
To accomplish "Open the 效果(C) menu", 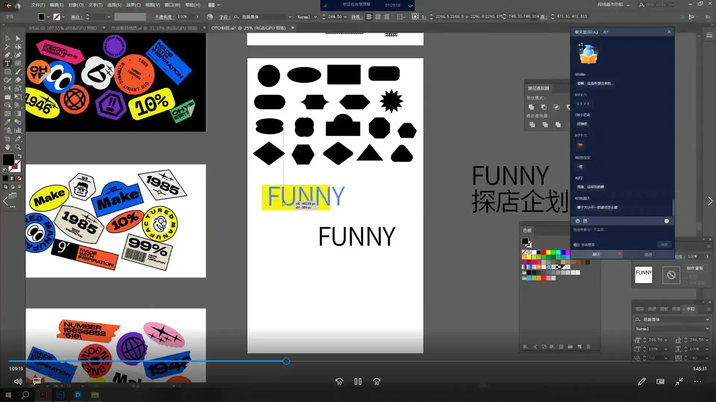I will click(x=133, y=5).
